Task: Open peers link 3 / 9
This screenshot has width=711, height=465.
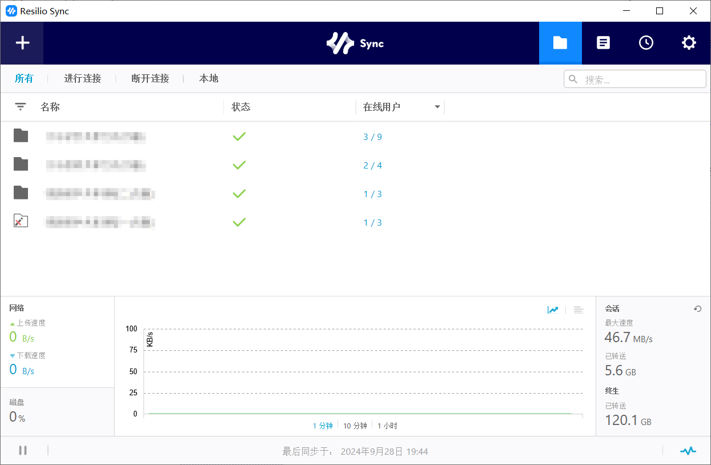Action: pyautogui.click(x=372, y=137)
